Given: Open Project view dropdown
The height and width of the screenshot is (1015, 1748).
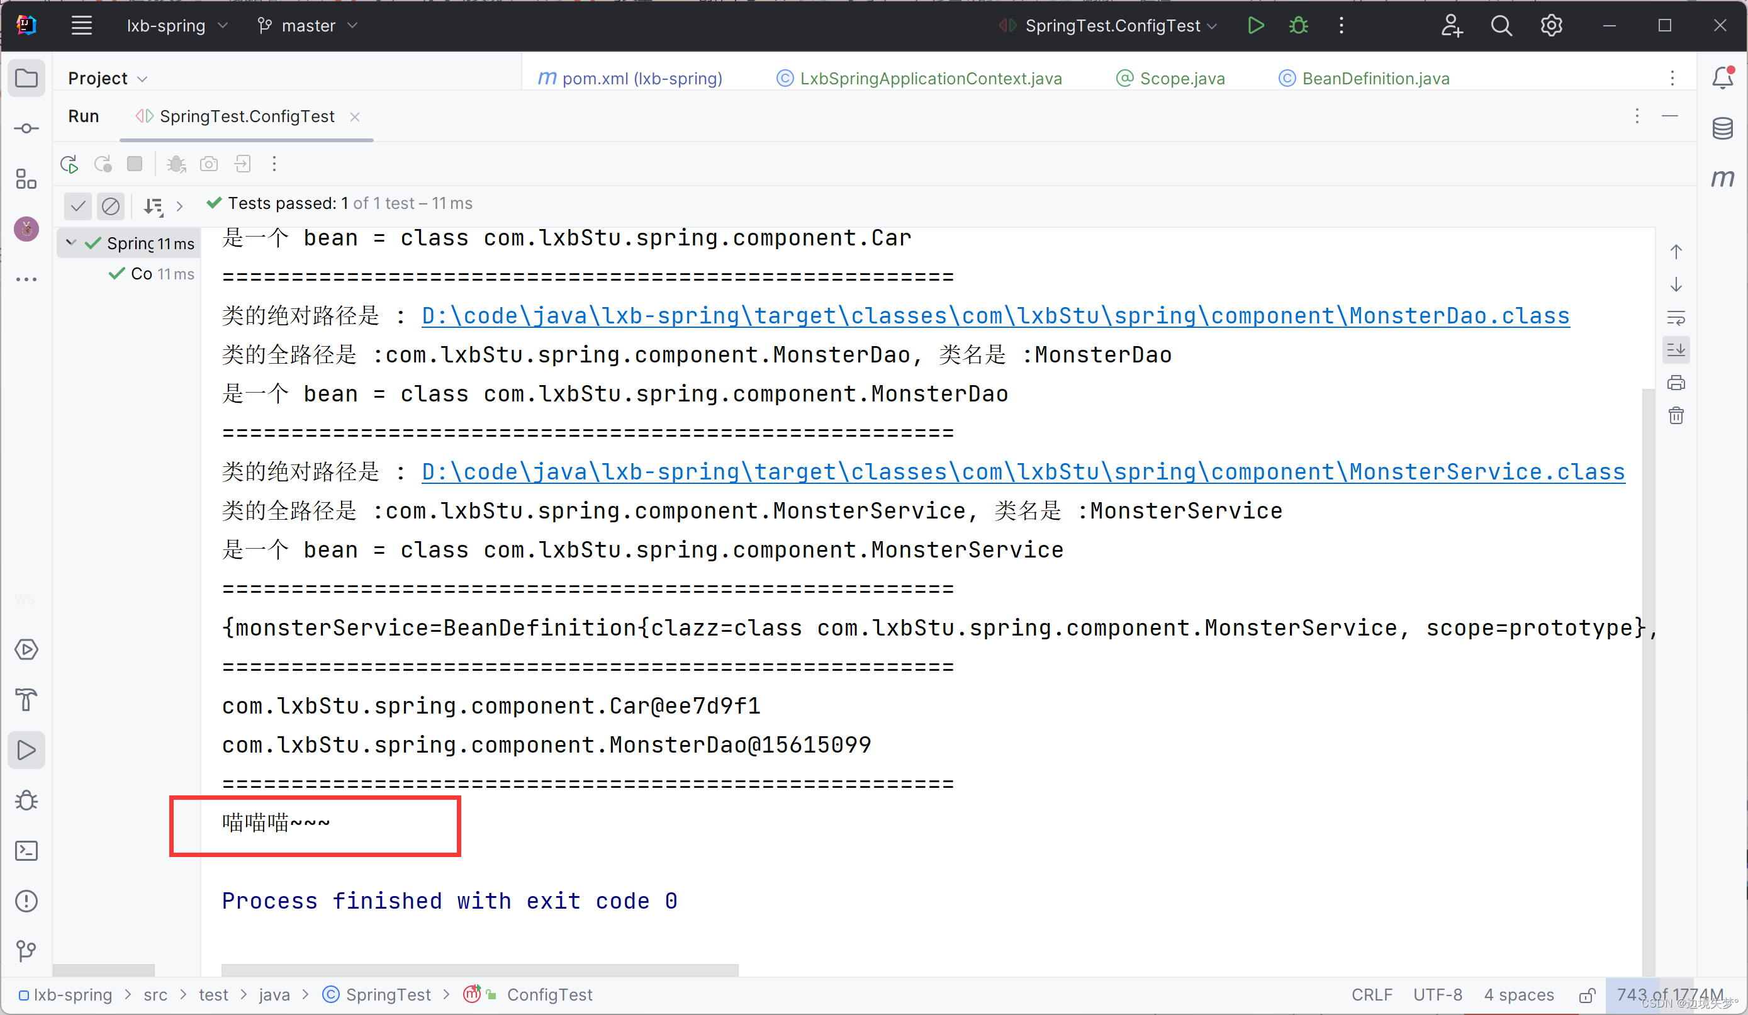Looking at the screenshot, I should [108, 79].
